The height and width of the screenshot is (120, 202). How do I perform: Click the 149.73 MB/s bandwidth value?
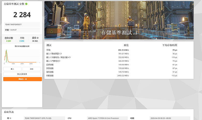click(x=124, y=72)
